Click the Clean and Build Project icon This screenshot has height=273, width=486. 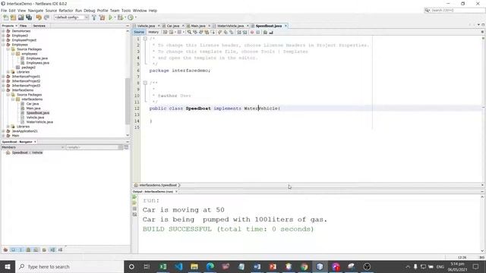(102, 17)
